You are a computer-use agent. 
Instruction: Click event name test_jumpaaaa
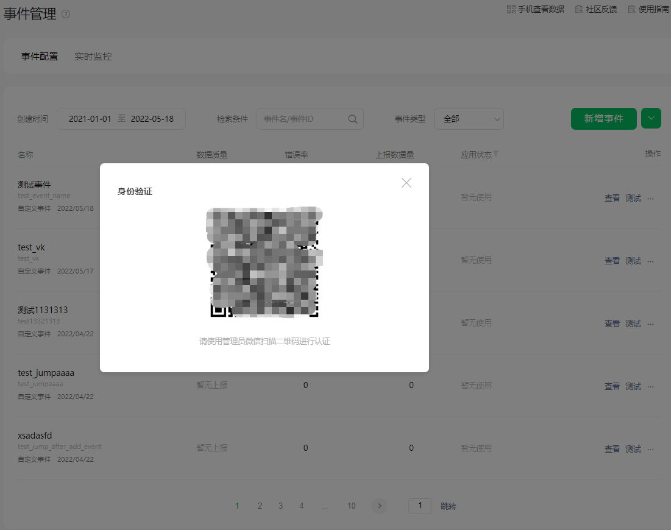click(46, 373)
